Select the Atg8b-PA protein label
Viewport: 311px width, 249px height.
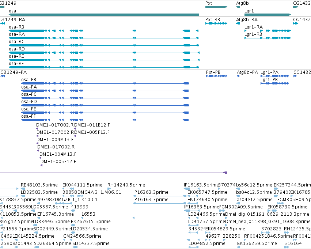pyautogui.click(x=247, y=72)
